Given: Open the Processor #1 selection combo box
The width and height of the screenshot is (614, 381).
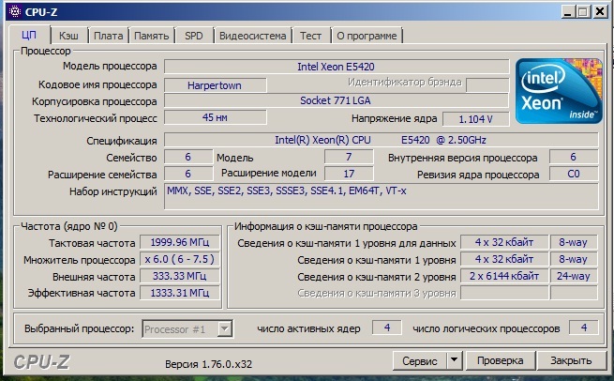Looking at the screenshot, I should [x=187, y=328].
